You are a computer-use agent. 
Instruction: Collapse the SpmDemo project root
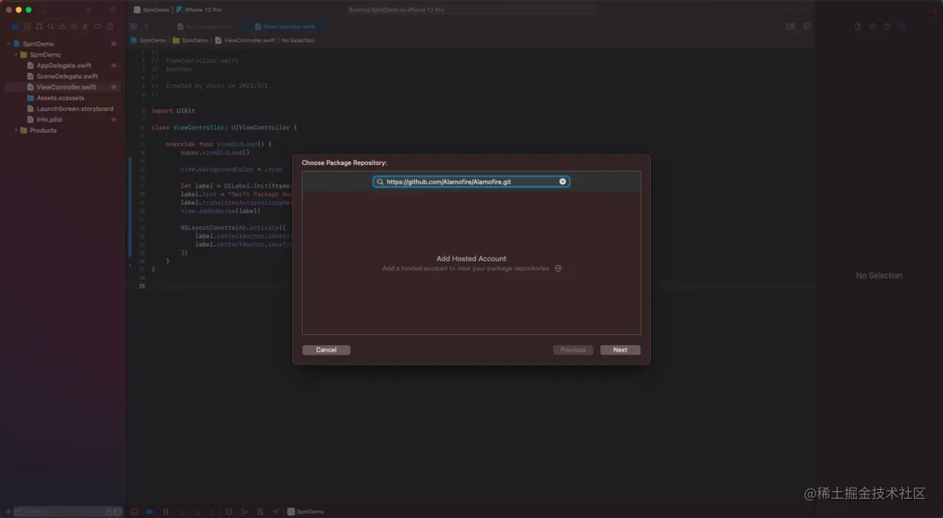pyautogui.click(x=8, y=44)
